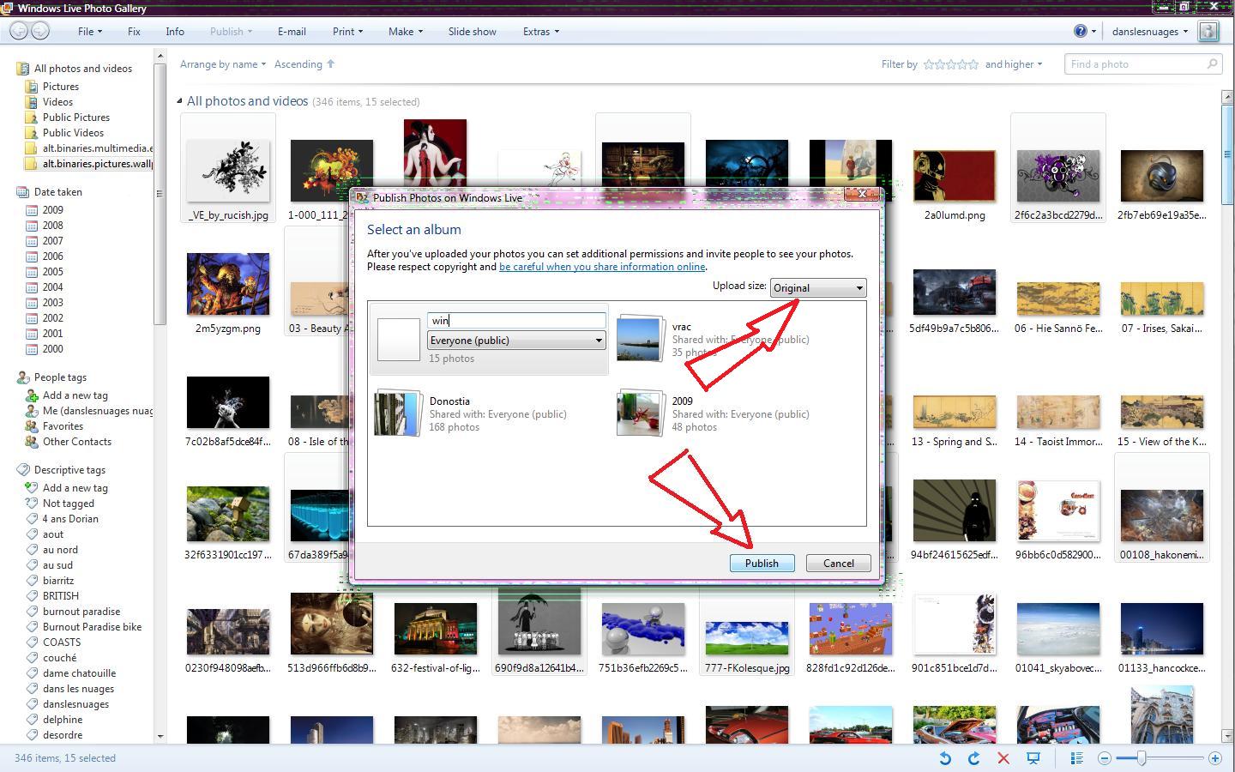Rotate selected photos counterclockwise
The height and width of the screenshot is (772, 1235).
[x=944, y=758]
